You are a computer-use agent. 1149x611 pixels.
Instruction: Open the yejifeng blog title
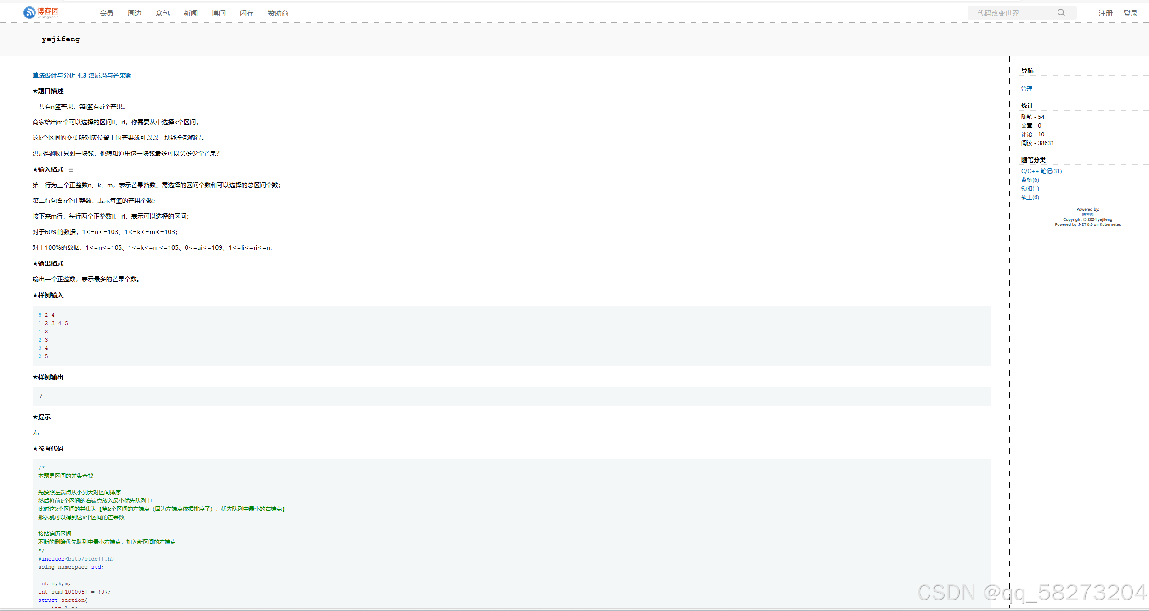[x=61, y=39]
